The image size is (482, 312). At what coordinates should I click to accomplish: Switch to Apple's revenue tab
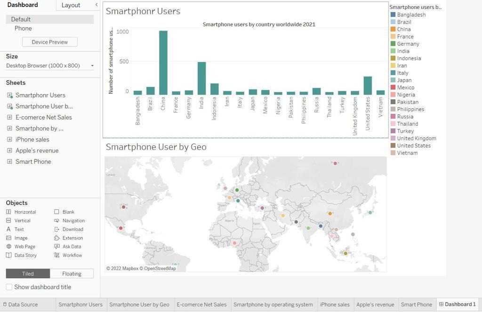[x=375, y=304]
